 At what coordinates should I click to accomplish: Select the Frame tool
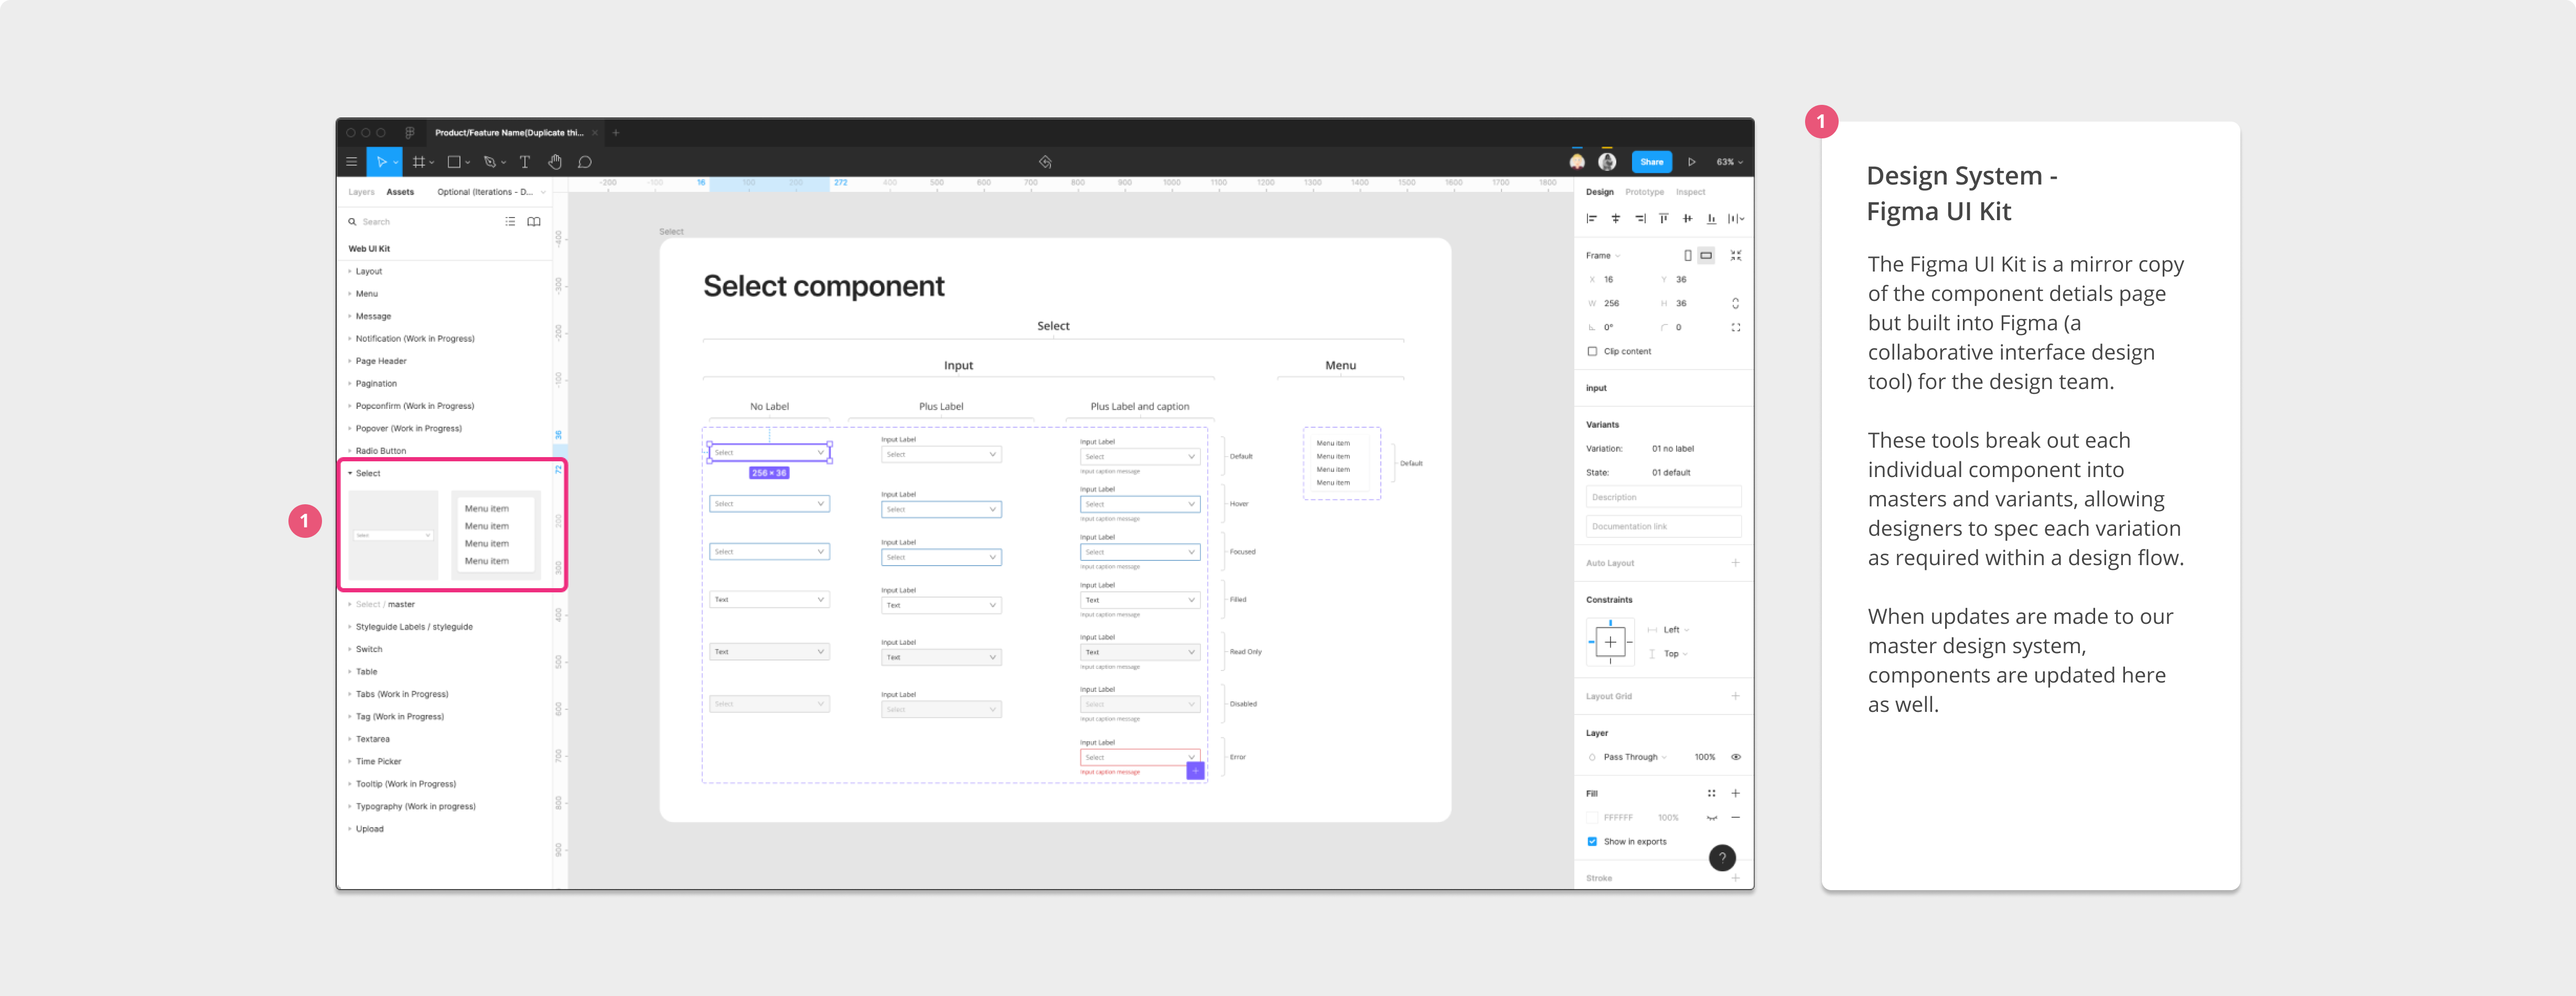418,162
